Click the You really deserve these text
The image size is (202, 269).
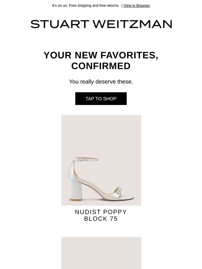(x=101, y=82)
